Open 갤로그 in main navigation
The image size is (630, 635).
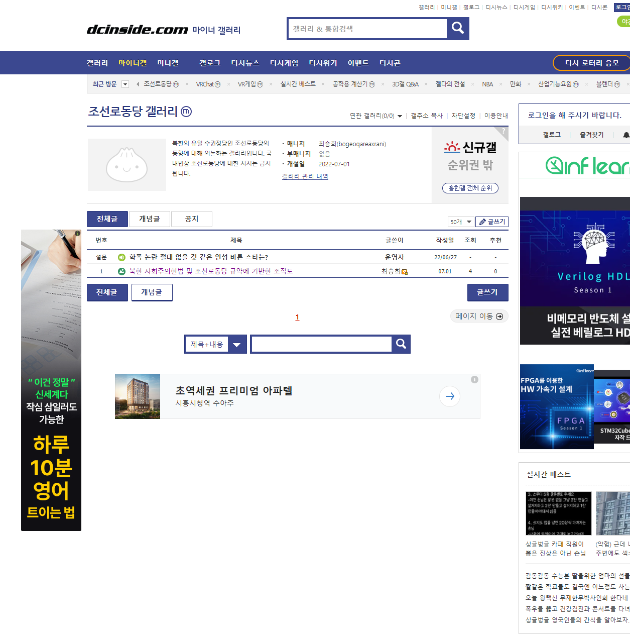point(210,63)
